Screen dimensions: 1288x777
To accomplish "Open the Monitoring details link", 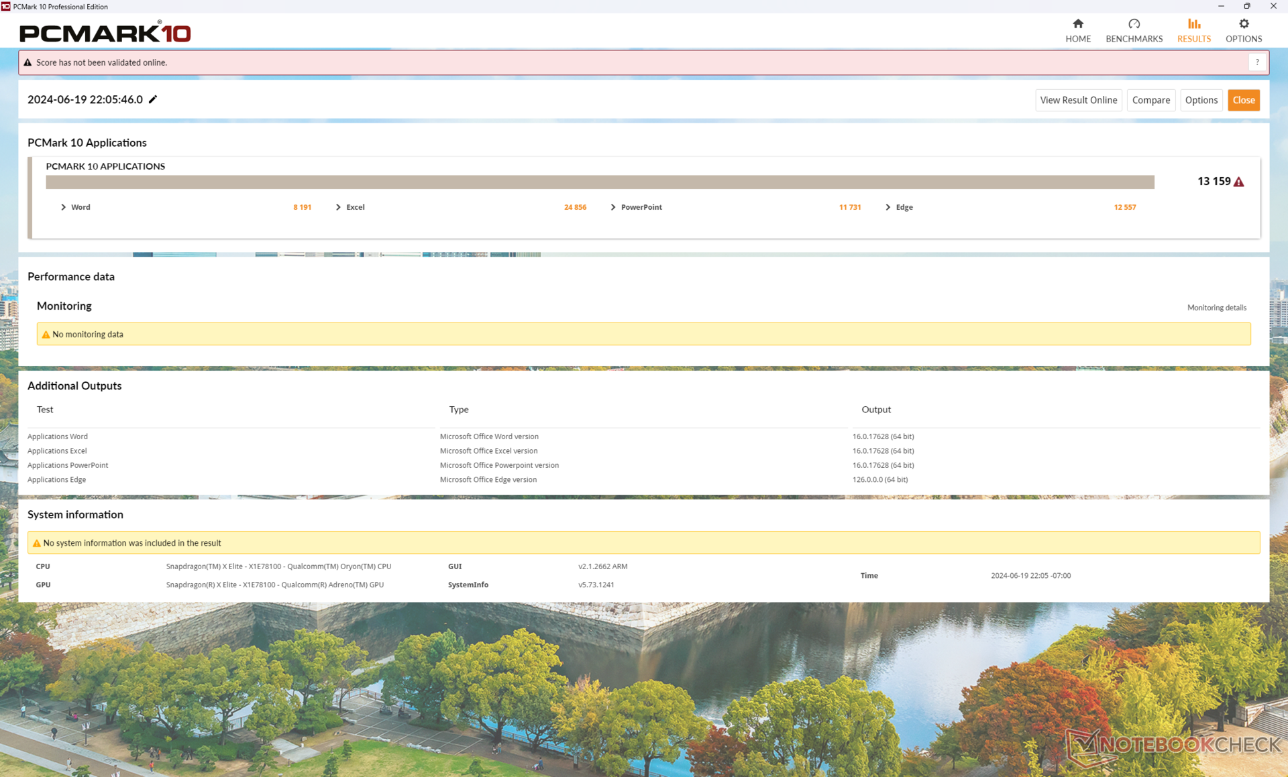I will (1216, 308).
